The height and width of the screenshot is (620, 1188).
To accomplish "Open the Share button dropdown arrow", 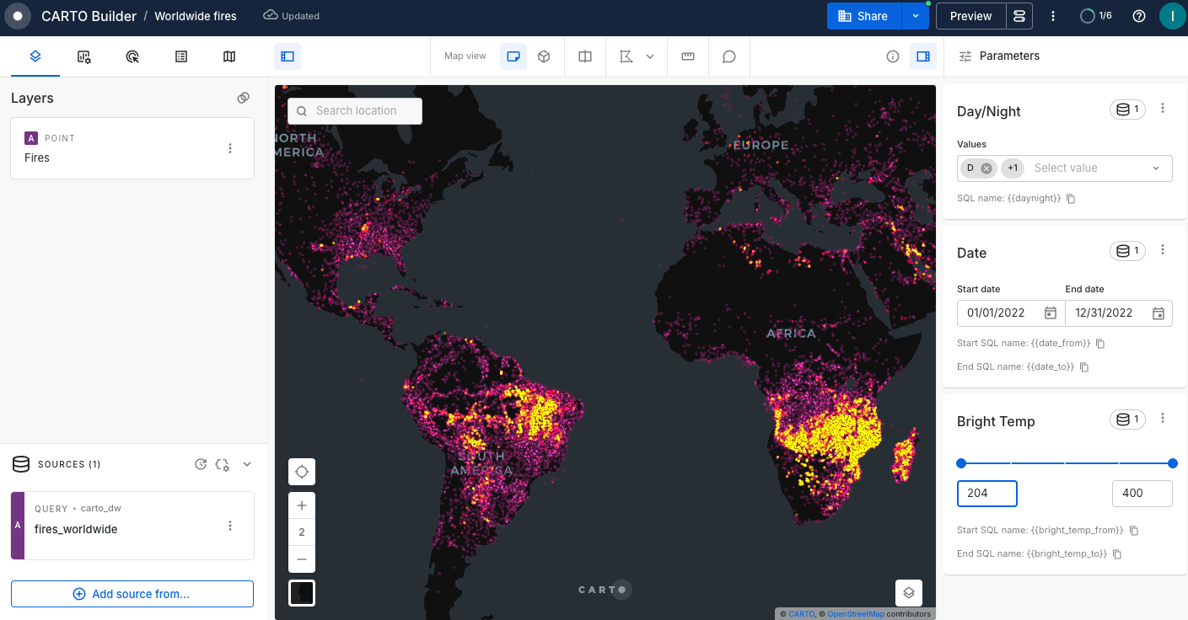I will click(x=915, y=16).
